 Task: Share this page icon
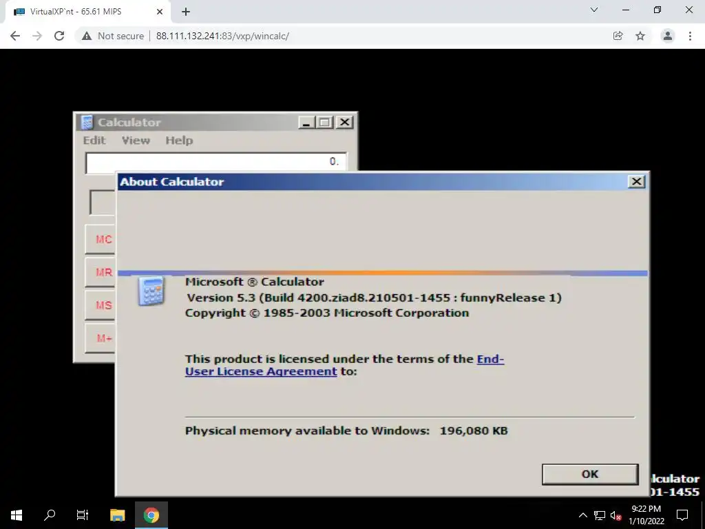pyautogui.click(x=618, y=36)
